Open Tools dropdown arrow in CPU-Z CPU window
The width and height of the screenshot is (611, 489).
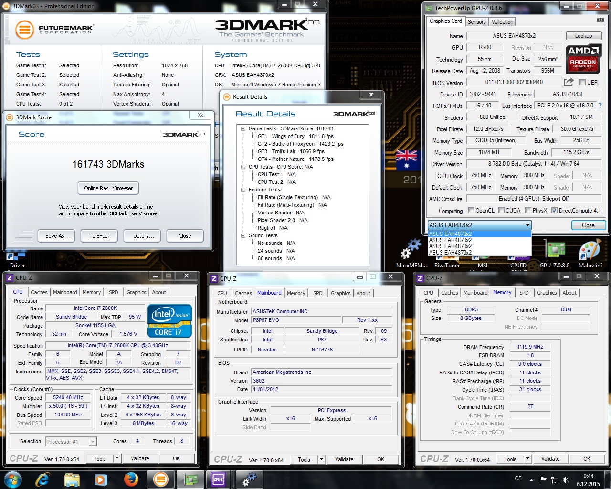[x=117, y=458]
